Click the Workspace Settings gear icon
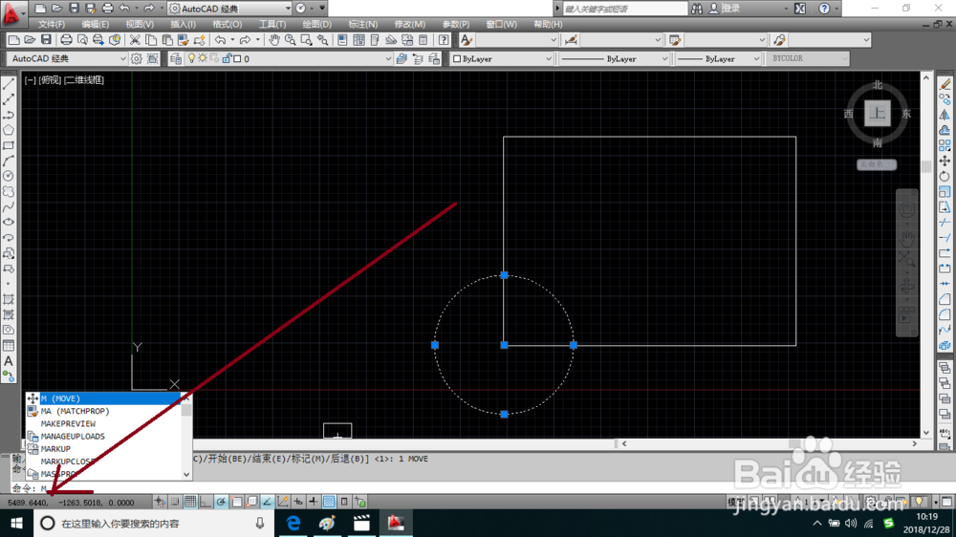This screenshot has width=956, height=537. 137,58
